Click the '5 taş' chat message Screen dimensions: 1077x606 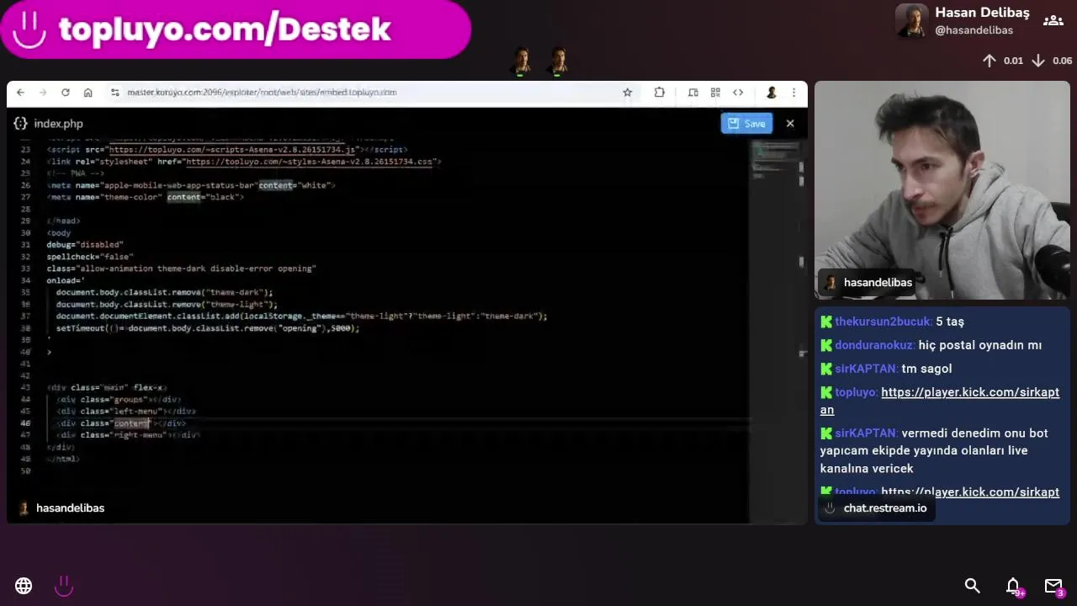pyautogui.click(x=950, y=322)
